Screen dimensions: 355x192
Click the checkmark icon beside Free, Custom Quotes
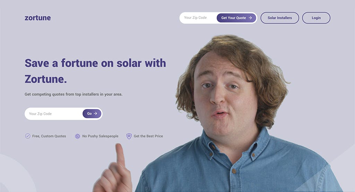(28, 136)
